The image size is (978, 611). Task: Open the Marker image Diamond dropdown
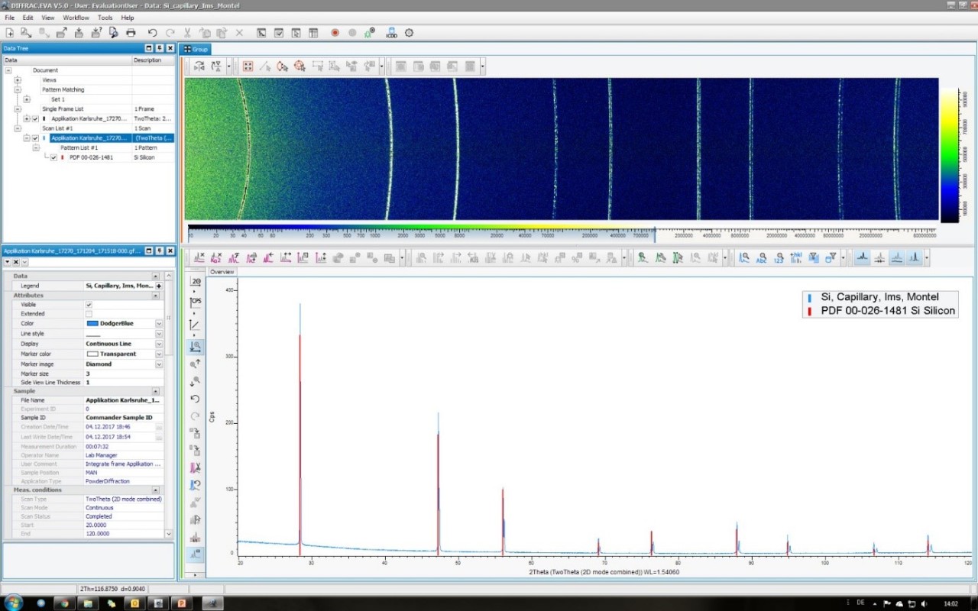(x=159, y=364)
